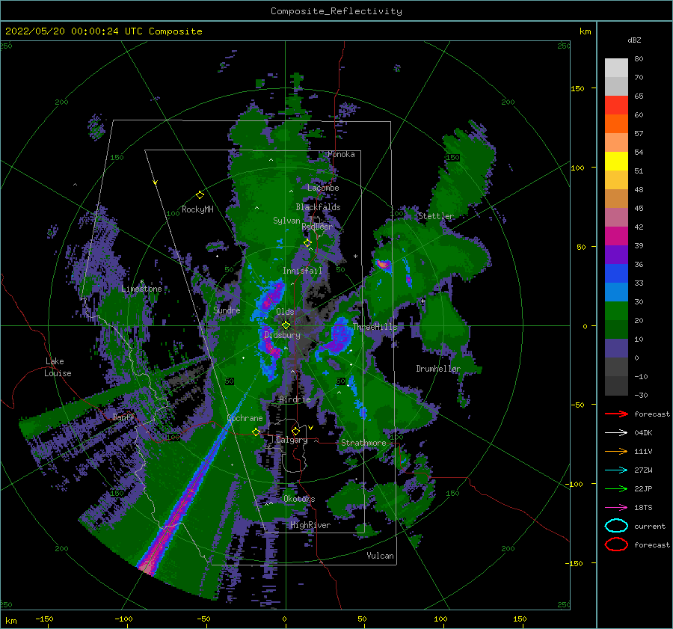Select the red forecast ellipse icon
673x629 pixels.
pyautogui.click(x=616, y=544)
